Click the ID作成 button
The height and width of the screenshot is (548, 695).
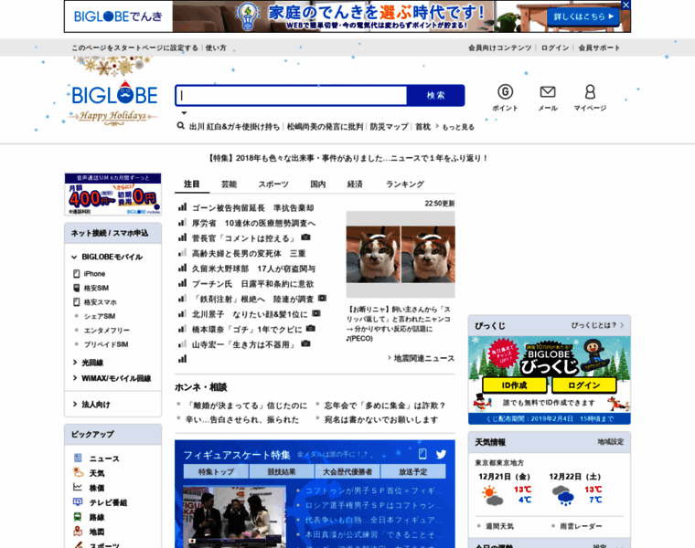514,385
